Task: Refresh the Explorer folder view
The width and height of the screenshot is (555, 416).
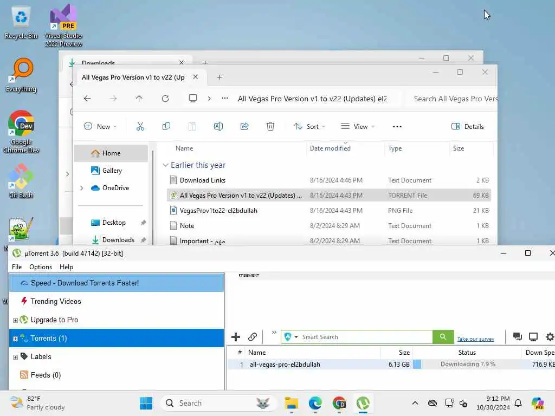Action: (x=165, y=99)
